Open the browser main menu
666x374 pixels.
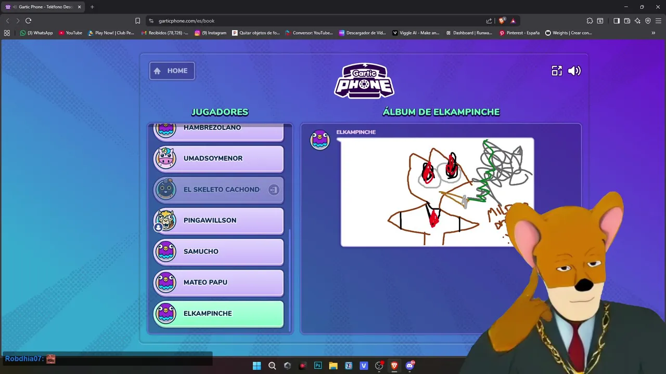point(659,21)
